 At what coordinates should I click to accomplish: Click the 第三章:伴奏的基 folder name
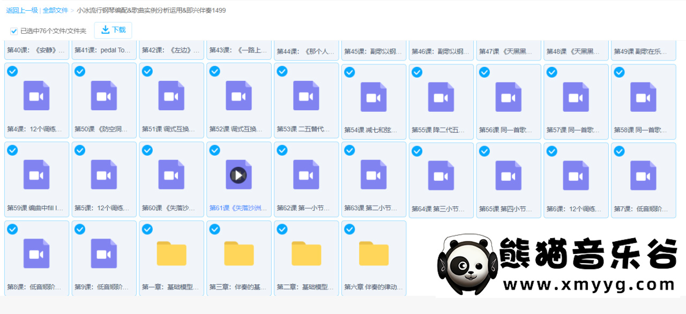pyautogui.click(x=238, y=287)
